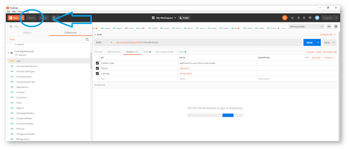Open the demo-preview environment dropdown
The width and height of the screenshot is (349, 150).
point(306,26)
